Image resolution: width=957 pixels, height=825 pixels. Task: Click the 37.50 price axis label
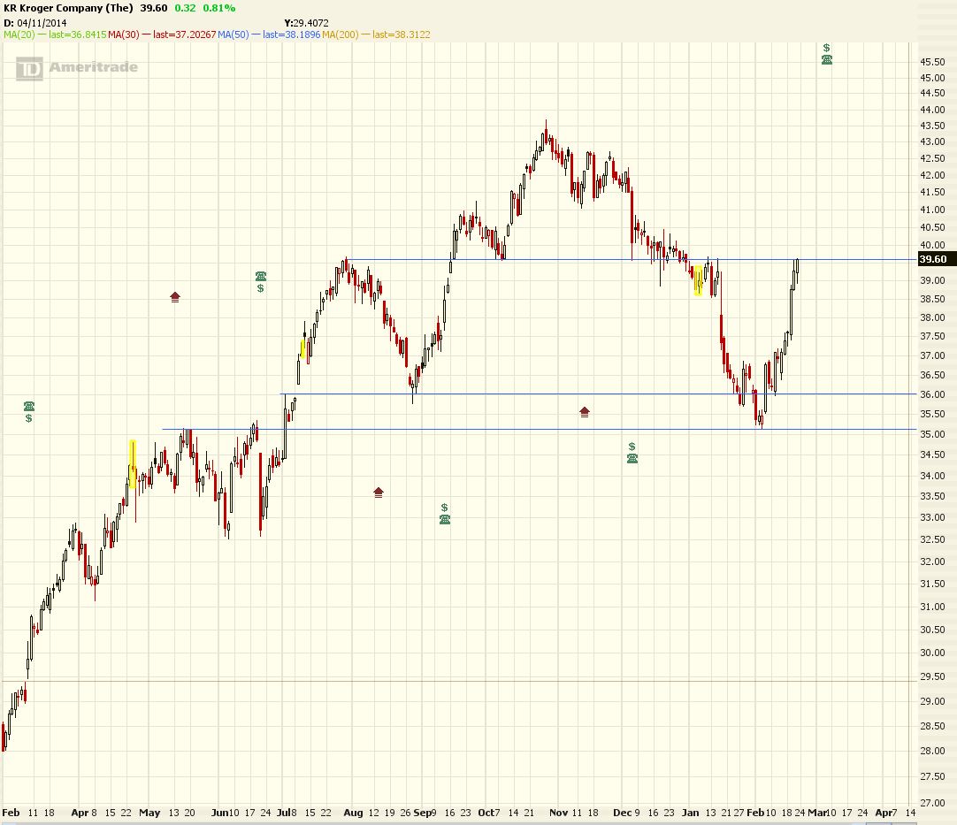pyautogui.click(x=932, y=336)
